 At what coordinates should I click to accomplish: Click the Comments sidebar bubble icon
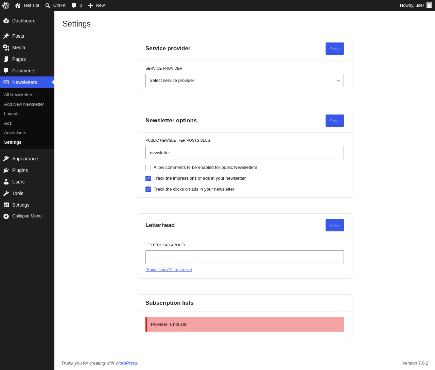pos(6,71)
